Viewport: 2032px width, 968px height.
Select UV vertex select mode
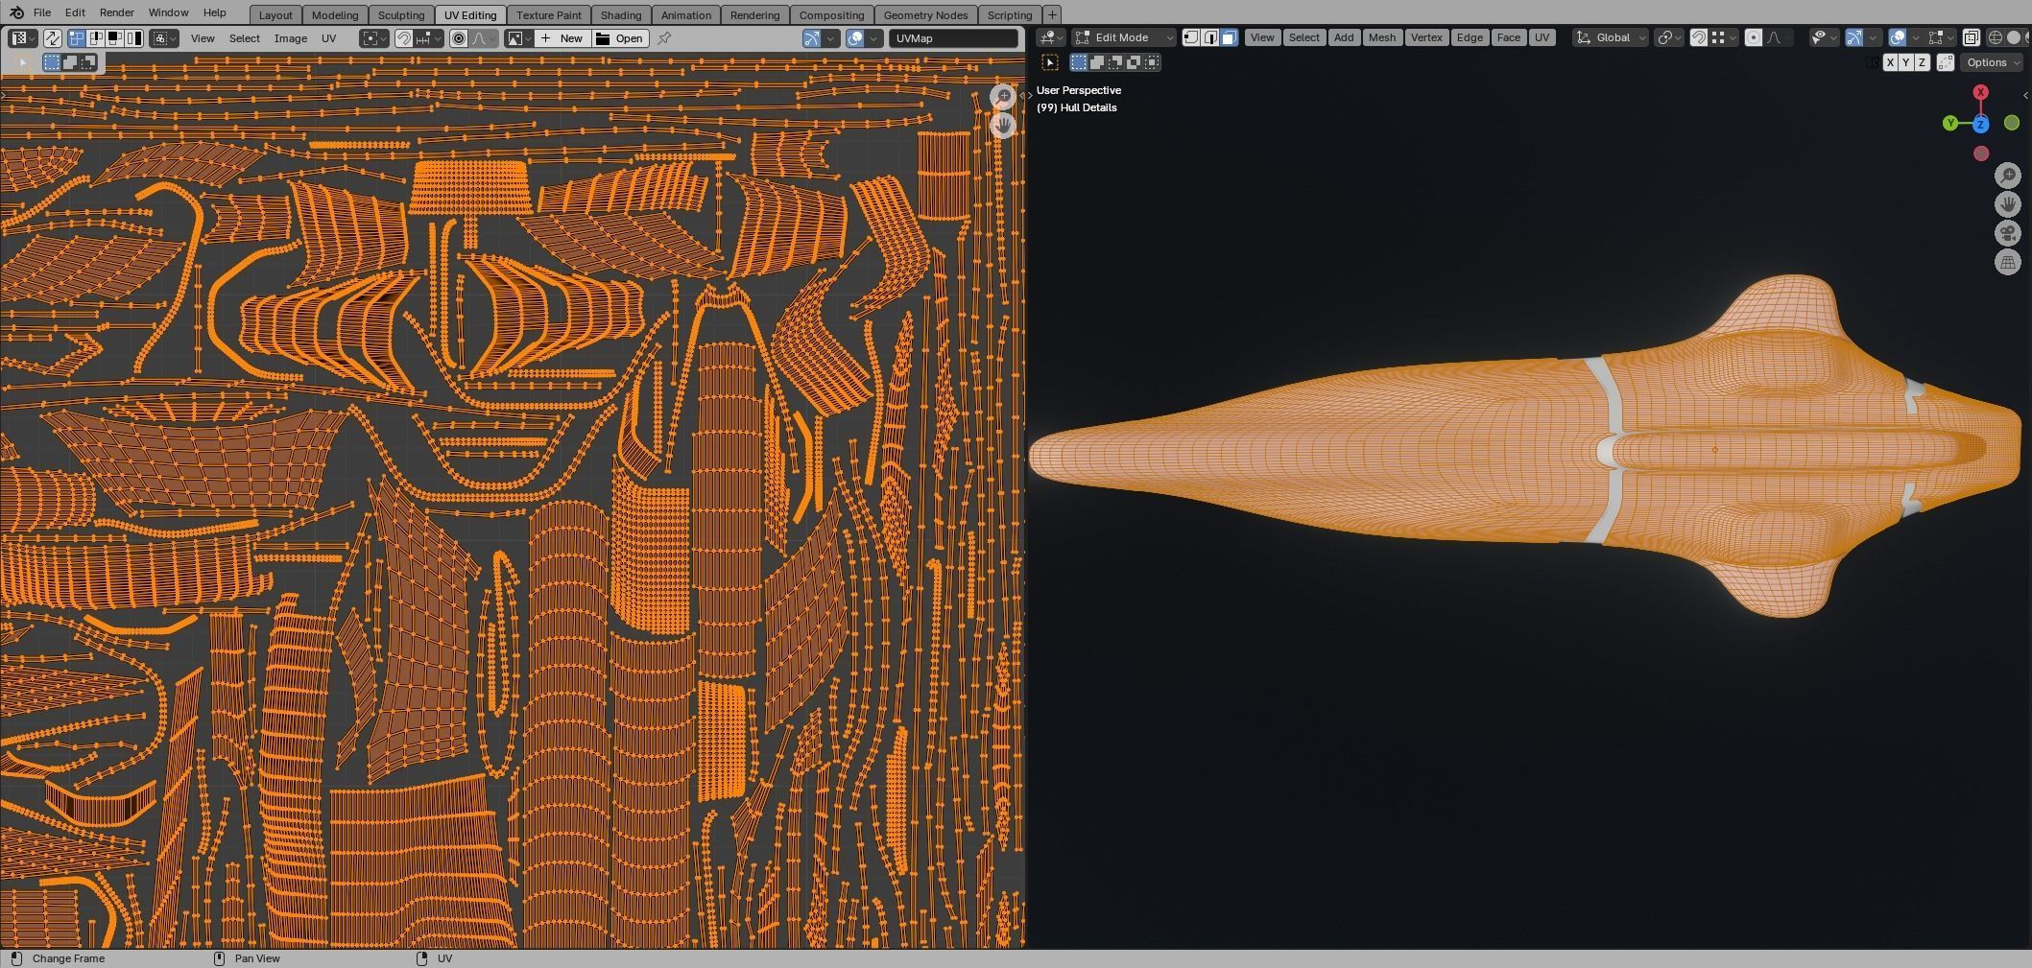click(x=76, y=38)
